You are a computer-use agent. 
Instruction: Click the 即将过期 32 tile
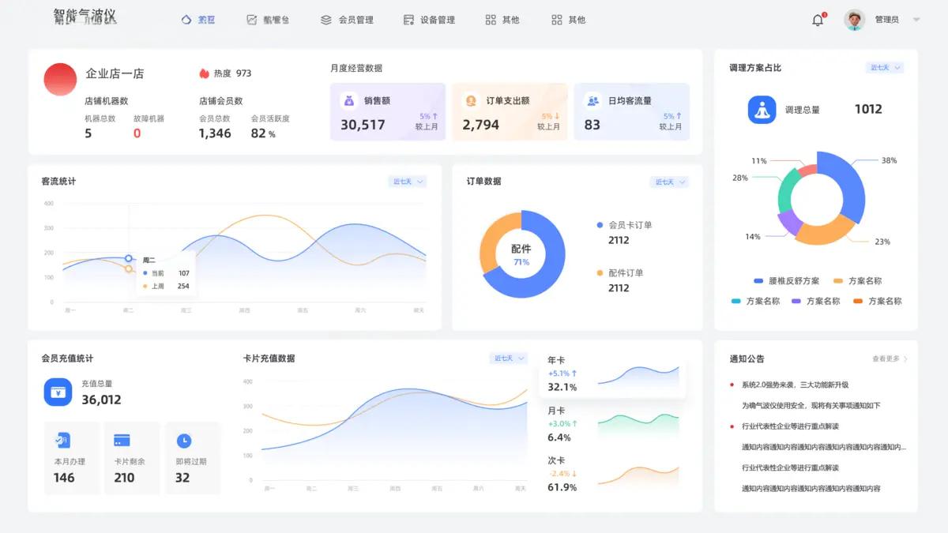tap(191, 458)
